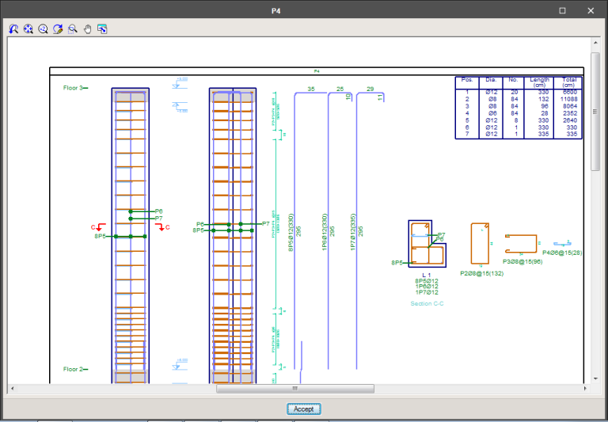
Task: Close the P4 dialog window
Action: tap(591, 10)
